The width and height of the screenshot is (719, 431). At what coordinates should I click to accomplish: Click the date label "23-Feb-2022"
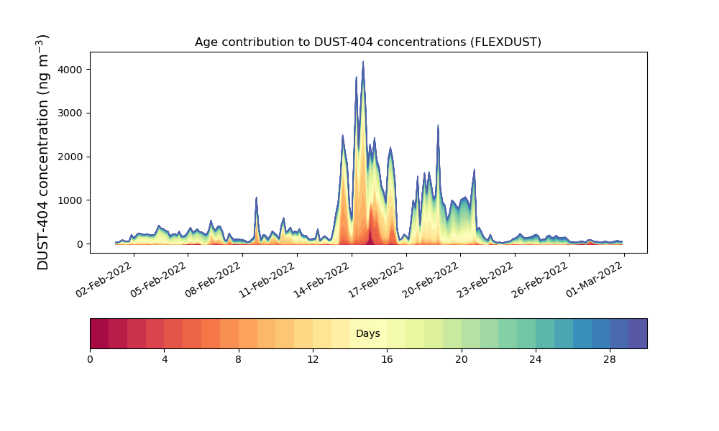click(x=485, y=280)
